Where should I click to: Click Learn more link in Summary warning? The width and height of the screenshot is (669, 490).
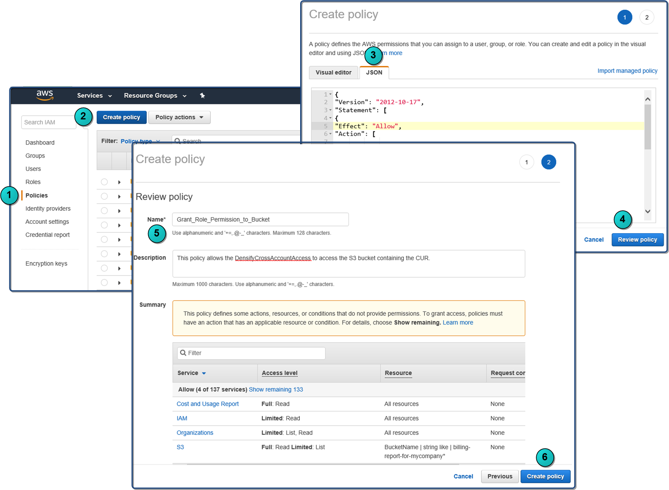pos(458,323)
